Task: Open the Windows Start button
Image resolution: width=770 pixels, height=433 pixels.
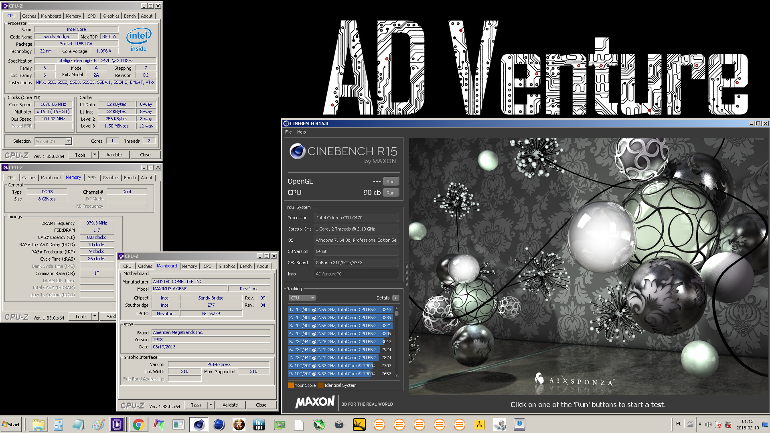Action: pos(11,425)
